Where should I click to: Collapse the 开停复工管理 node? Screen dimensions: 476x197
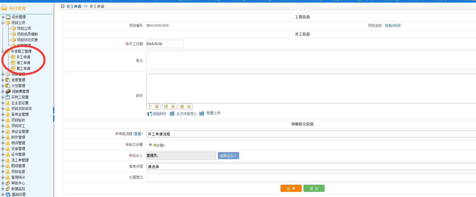coord(3,51)
